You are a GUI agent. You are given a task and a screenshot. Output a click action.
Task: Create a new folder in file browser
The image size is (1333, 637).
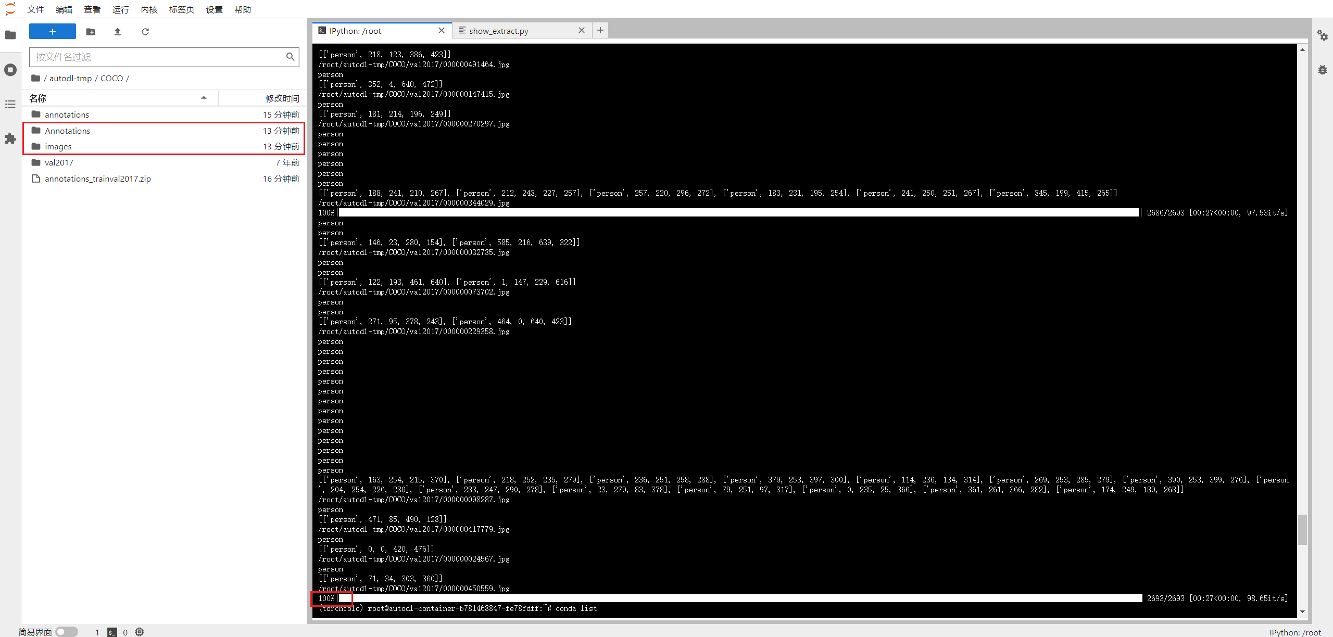coord(91,32)
